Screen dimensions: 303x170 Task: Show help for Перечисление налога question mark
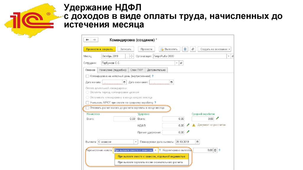click(160, 150)
